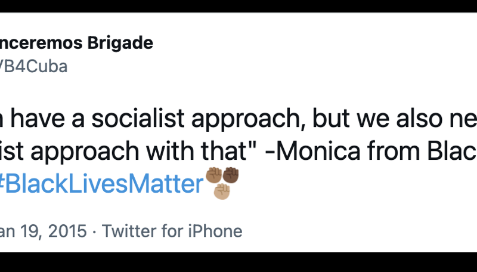This screenshot has height=272, width=477.
Task: Click the Twitter for iPhone source link
Action: (x=172, y=231)
